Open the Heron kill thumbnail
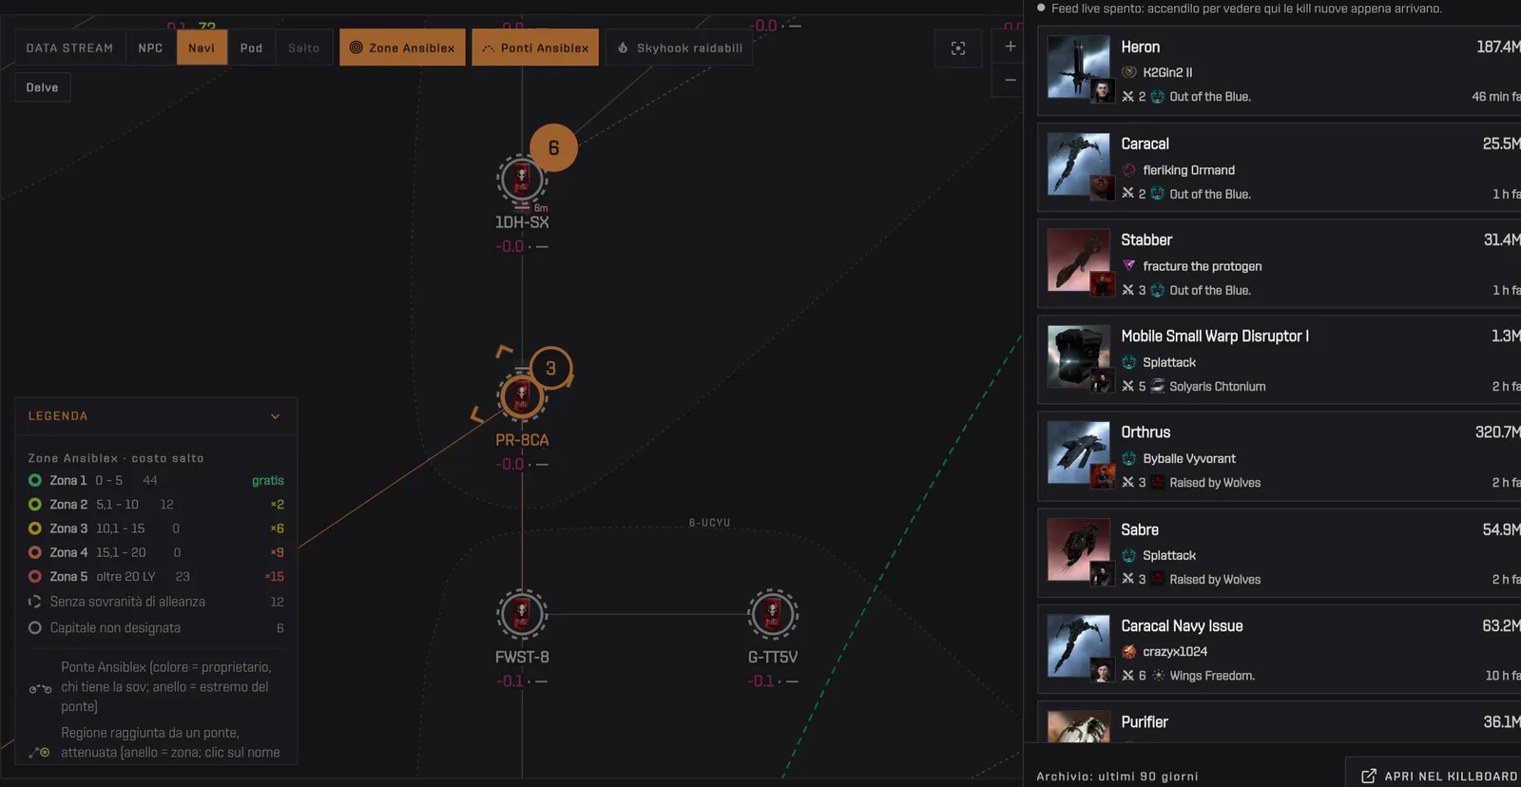This screenshot has width=1521, height=787. (1078, 67)
